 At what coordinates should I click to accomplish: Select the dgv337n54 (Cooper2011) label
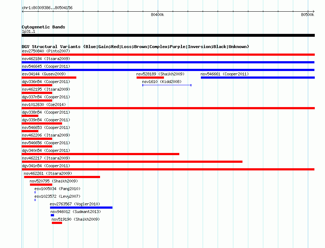(46, 97)
